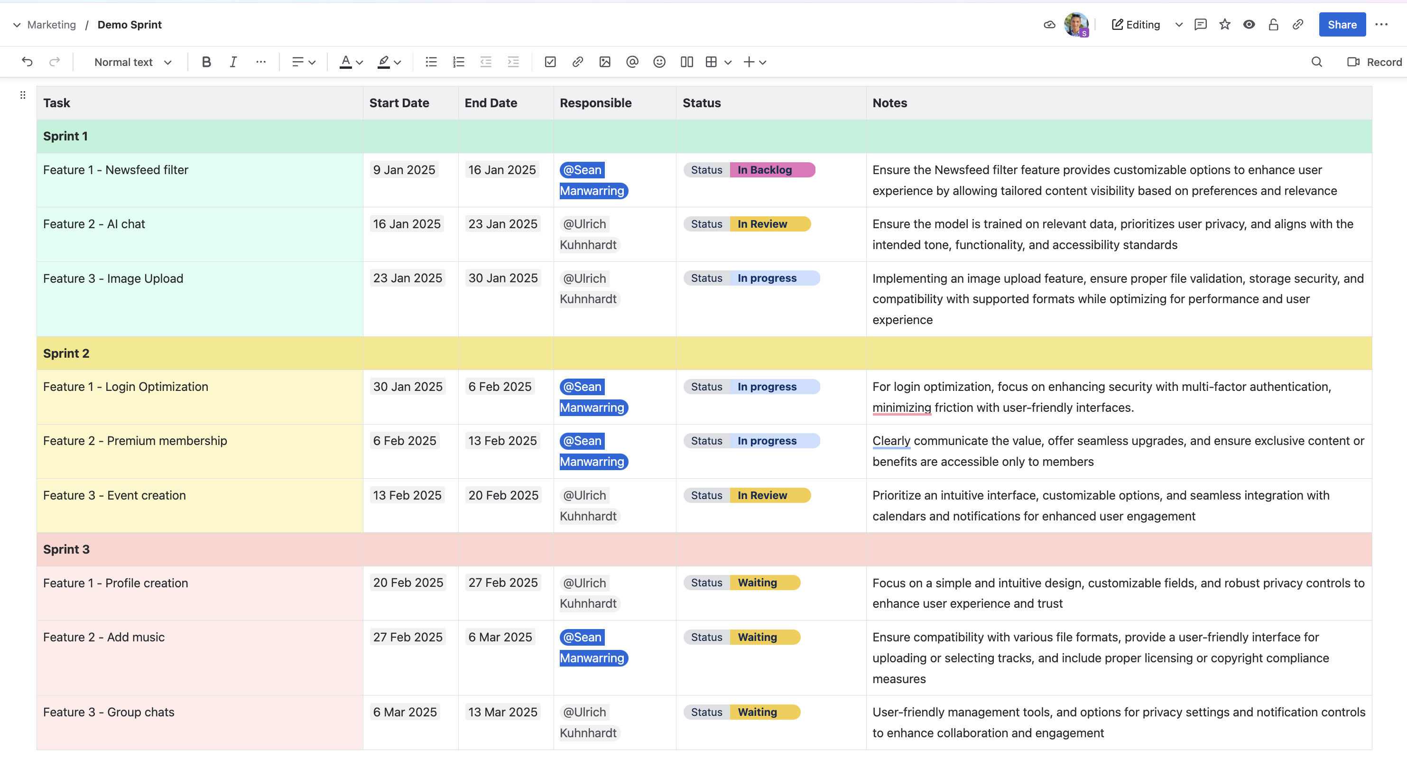
Task: Click the search icon
Action: 1316,62
